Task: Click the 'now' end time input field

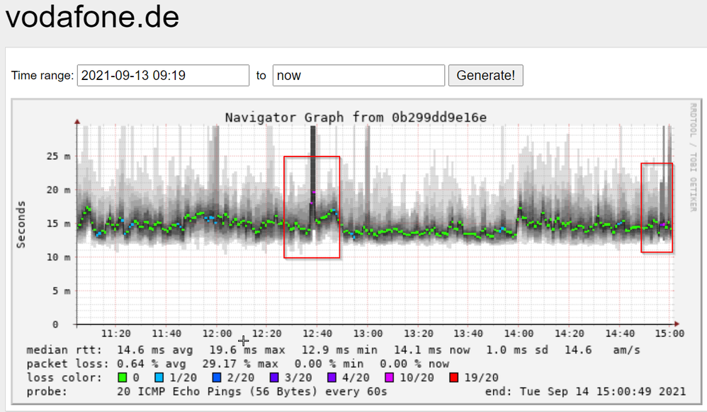Action: [358, 75]
